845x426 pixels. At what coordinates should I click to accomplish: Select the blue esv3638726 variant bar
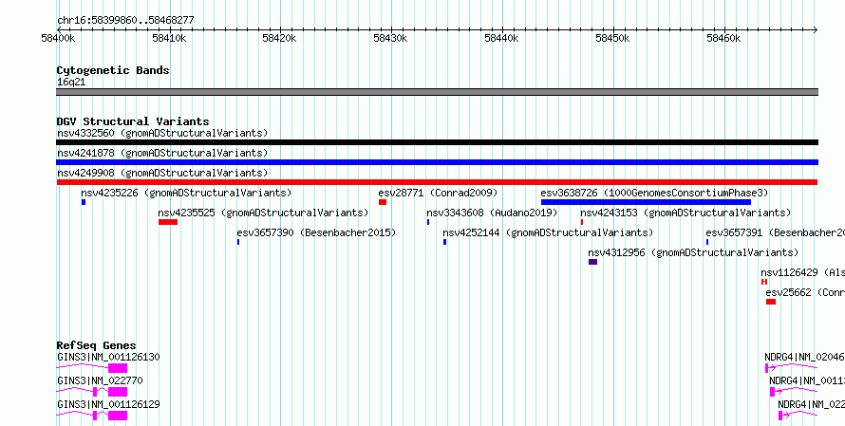(x=647, y=202)
